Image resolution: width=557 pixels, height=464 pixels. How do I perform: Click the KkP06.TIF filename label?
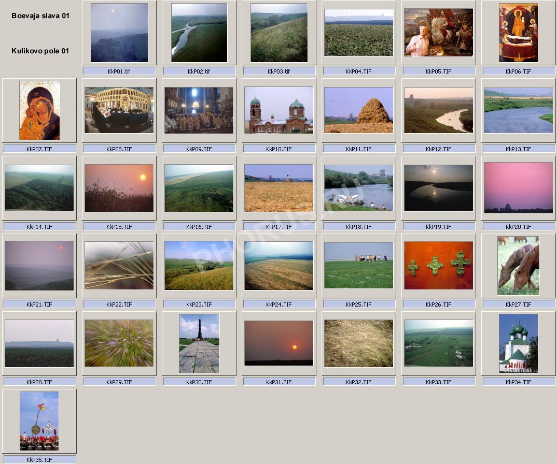(519, 71)
